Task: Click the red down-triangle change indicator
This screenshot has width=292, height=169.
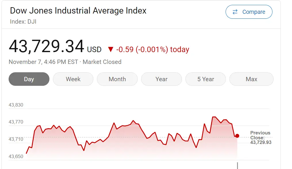Action: coord(111,50)
